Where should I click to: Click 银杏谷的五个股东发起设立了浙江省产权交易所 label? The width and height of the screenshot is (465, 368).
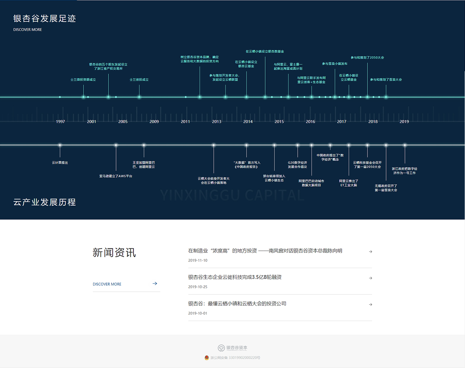click(108, 66)
